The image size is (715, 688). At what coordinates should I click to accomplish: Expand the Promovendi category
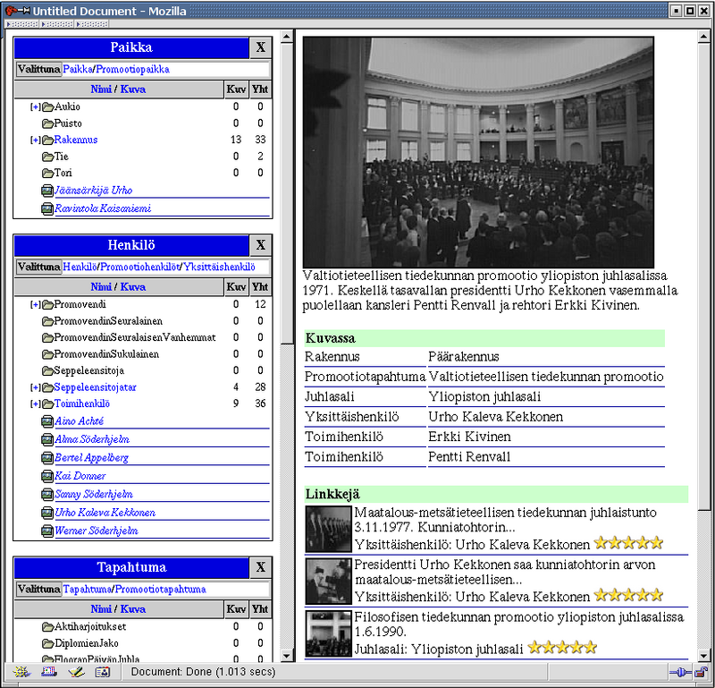pos(35,304)
